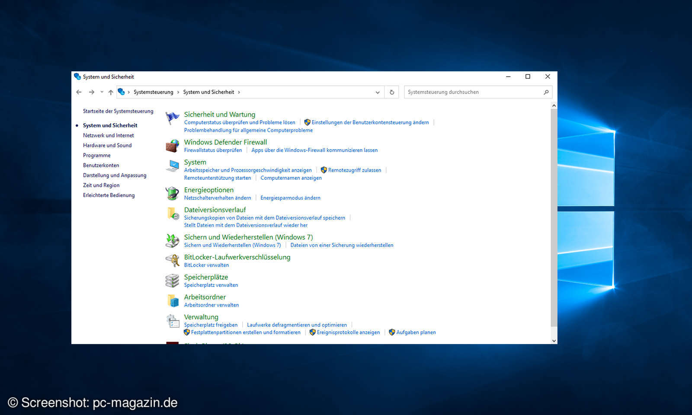Click the Aktualisieren (refresh) button

(391, 92)
